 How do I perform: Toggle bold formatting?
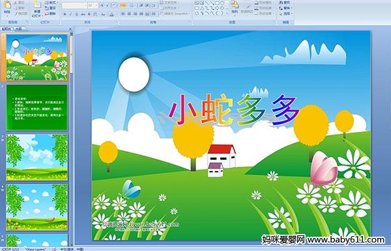pos(65,14)
